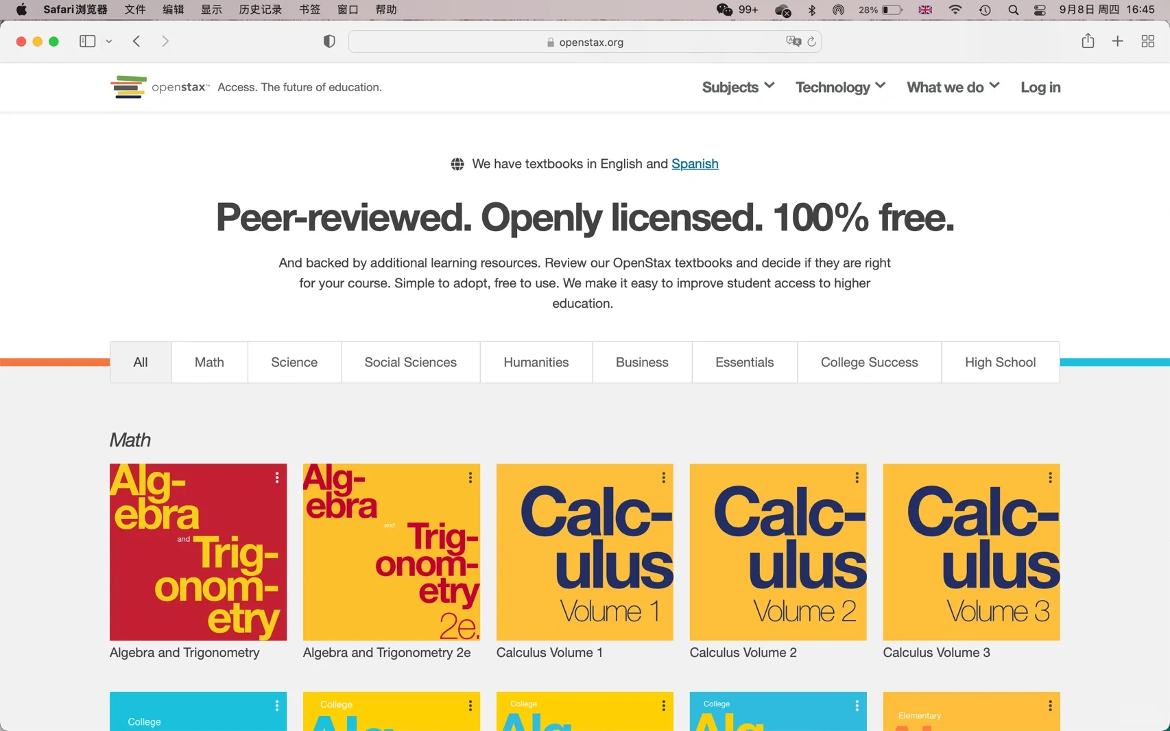This screenshot has width=1170, height=731.
Task: Click the openstax.org address bar
Action: 585,42
